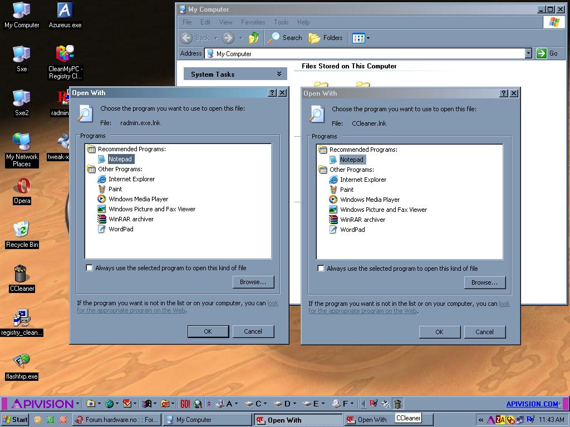Switch to Forum.hardware.no taskbar button
The width and height of the screenshot is (570, 427).
pyautogui.click(x=117, y=420)
